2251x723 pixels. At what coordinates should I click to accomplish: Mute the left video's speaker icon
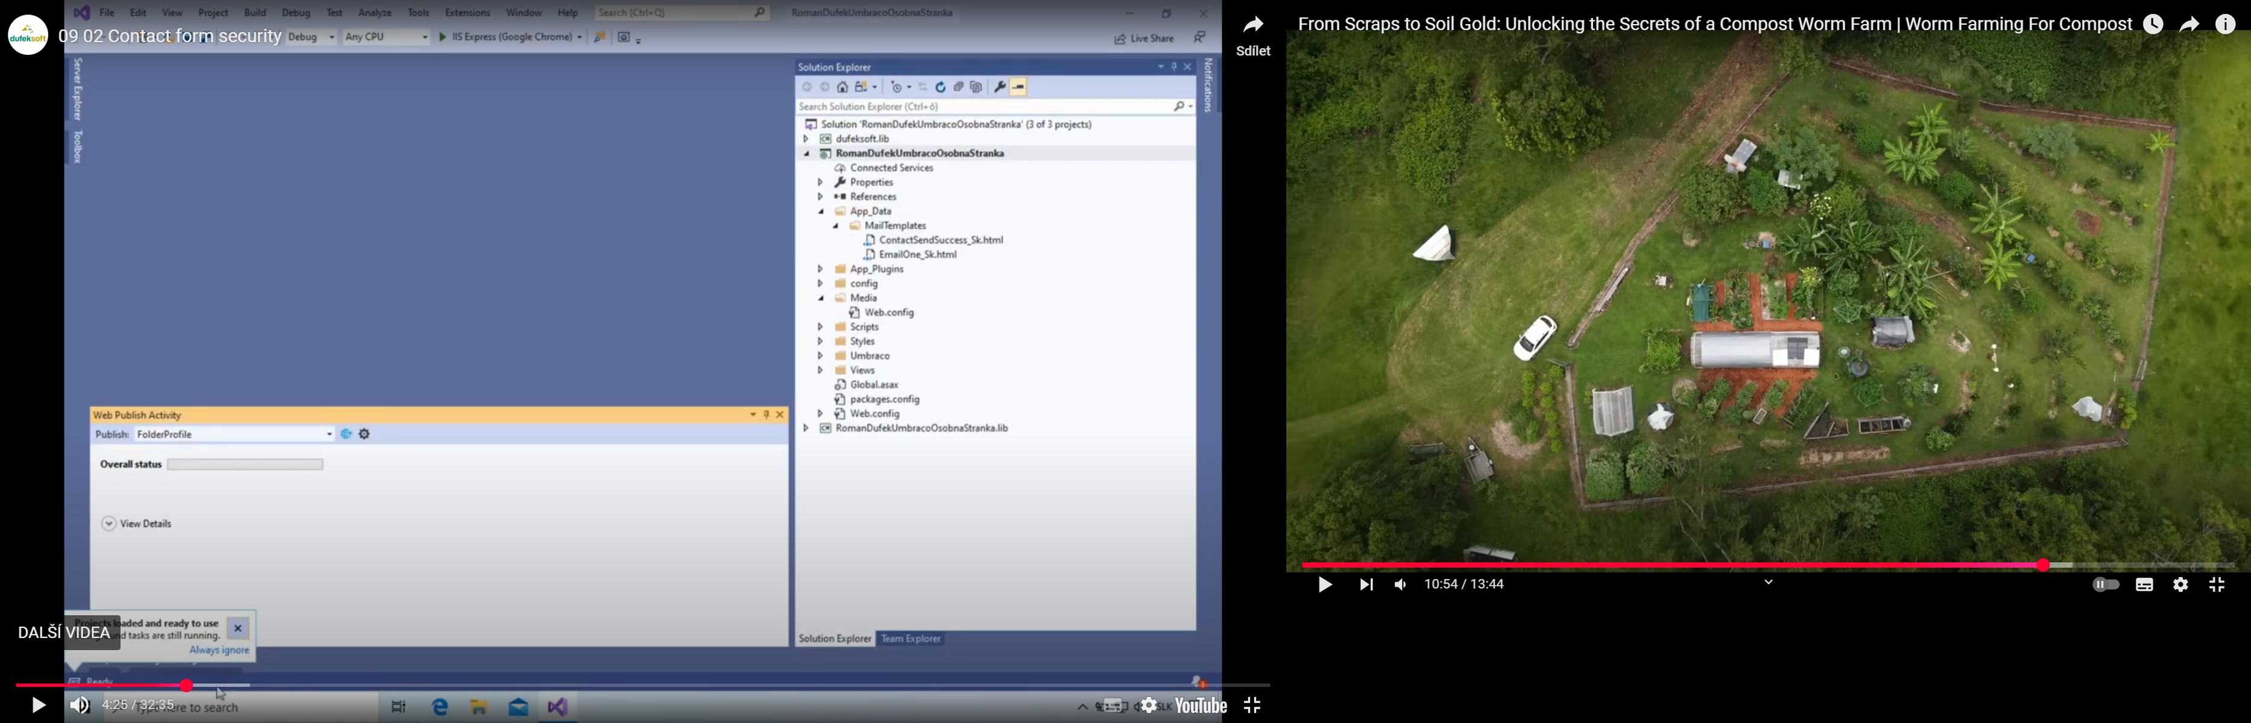click(x=80, y=705)
